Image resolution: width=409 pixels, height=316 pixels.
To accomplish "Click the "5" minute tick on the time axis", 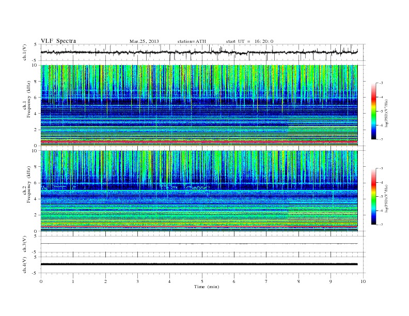I will [202, 281].
